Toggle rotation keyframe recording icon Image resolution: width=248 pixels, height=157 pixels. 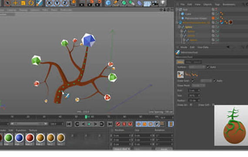pyautogui.click(x=151, y=124)
